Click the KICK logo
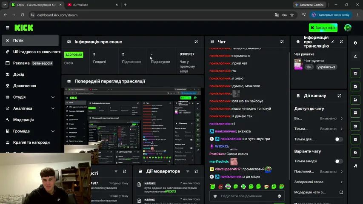This screenshot has height=204, width=363. (x=24, y=28)
